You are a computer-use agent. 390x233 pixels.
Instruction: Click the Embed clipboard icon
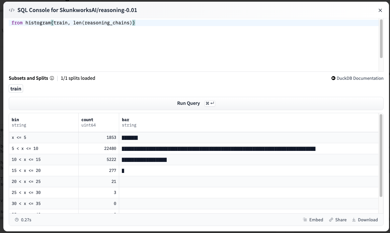[305, 220]
